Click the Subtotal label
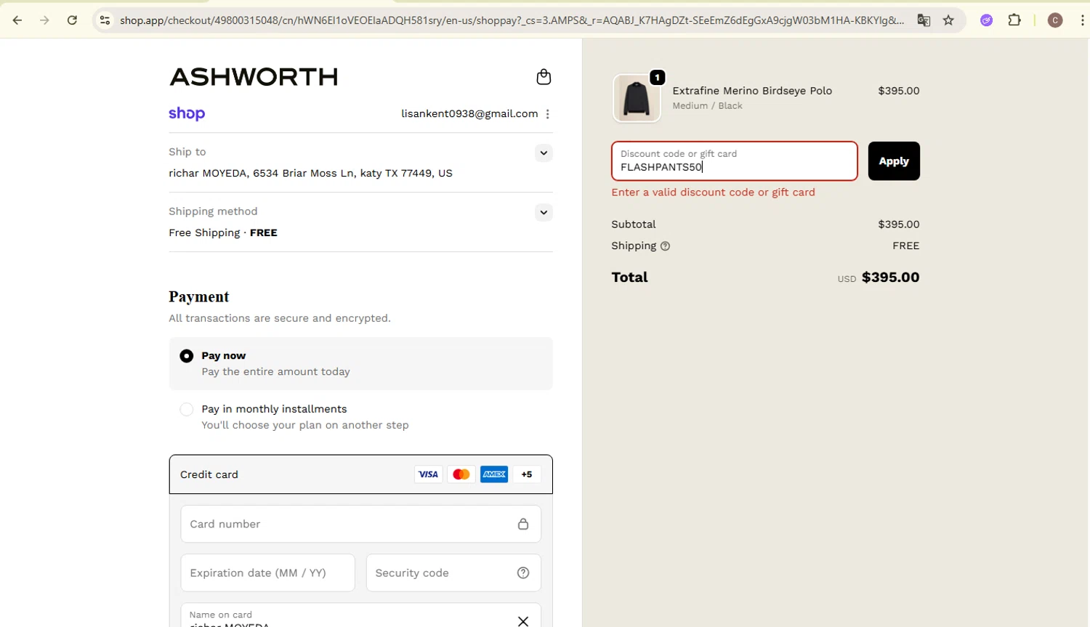Viewport: 1090px width, 627px height. (x=633, y=224)
